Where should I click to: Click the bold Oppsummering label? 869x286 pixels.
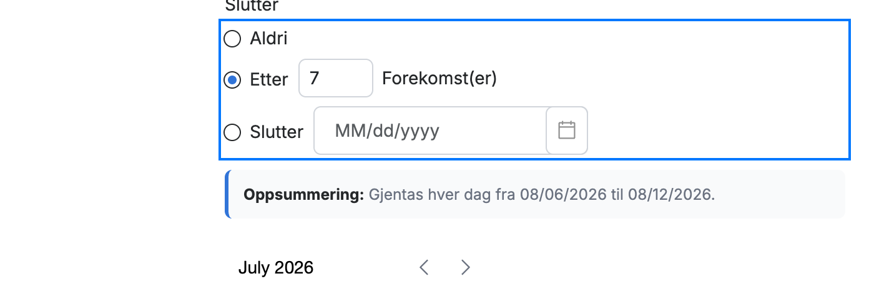[x=303, y=194]
